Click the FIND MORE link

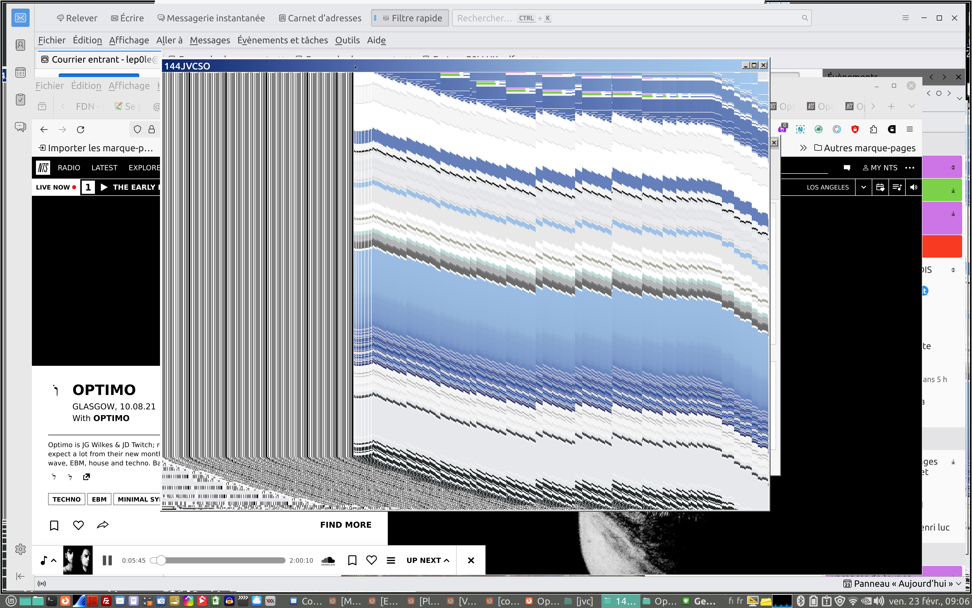tap(346, 525)
